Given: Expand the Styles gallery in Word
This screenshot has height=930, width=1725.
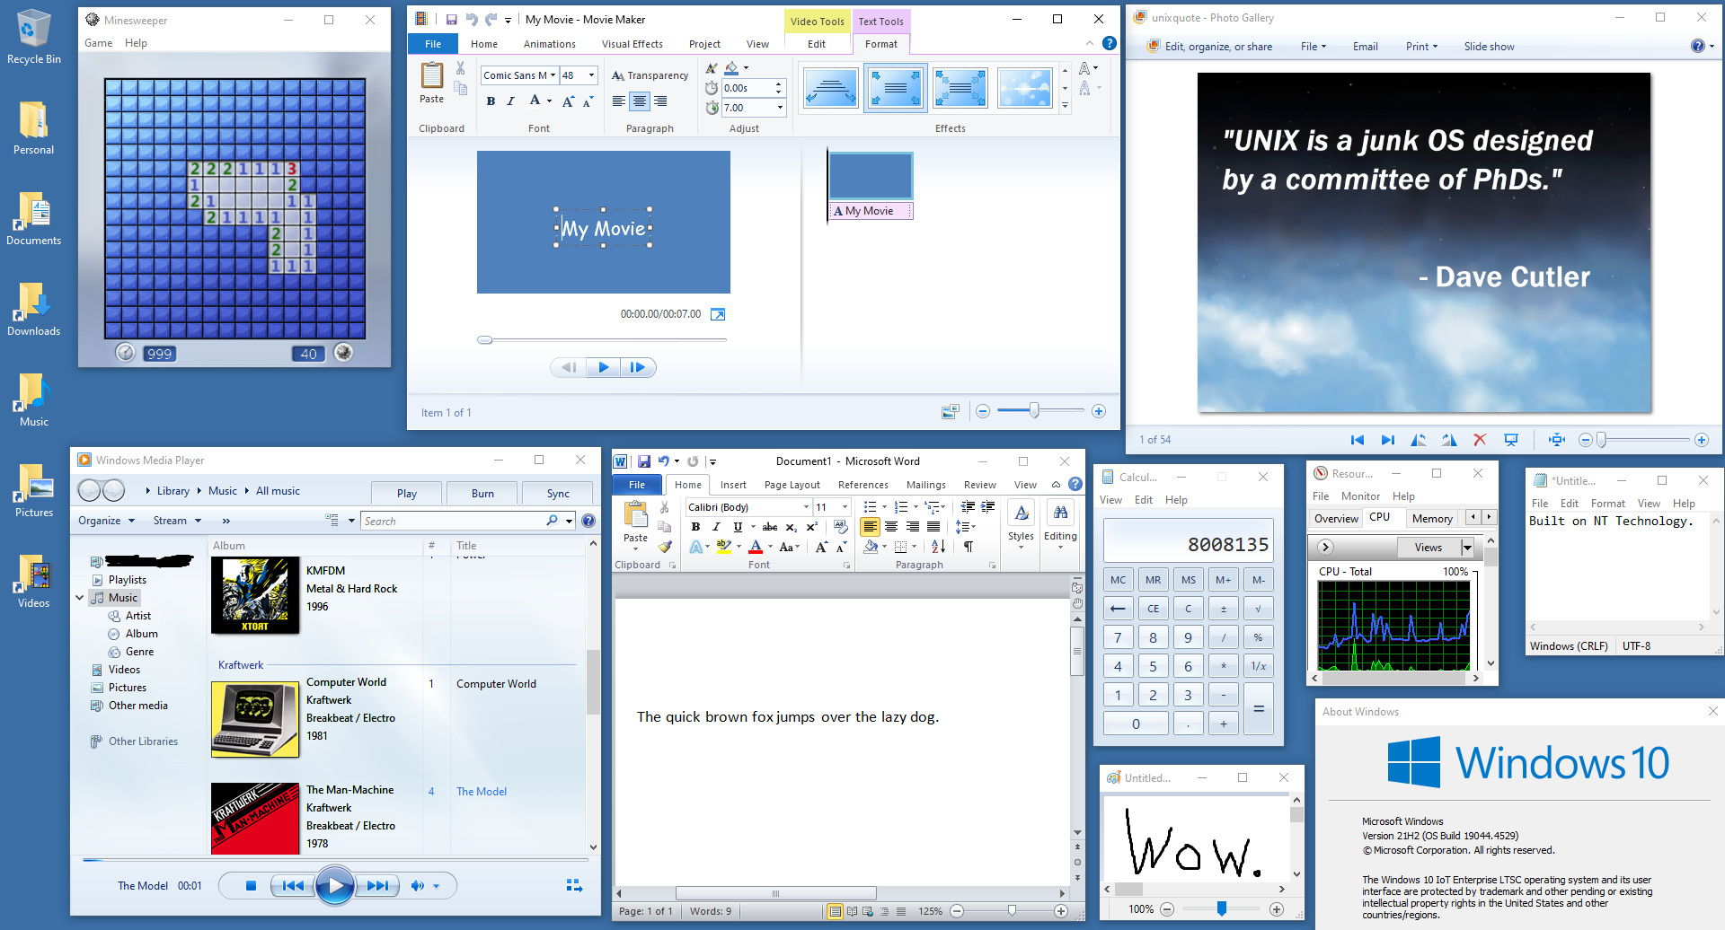Looking at the screenshot, I should (1021, 527).
